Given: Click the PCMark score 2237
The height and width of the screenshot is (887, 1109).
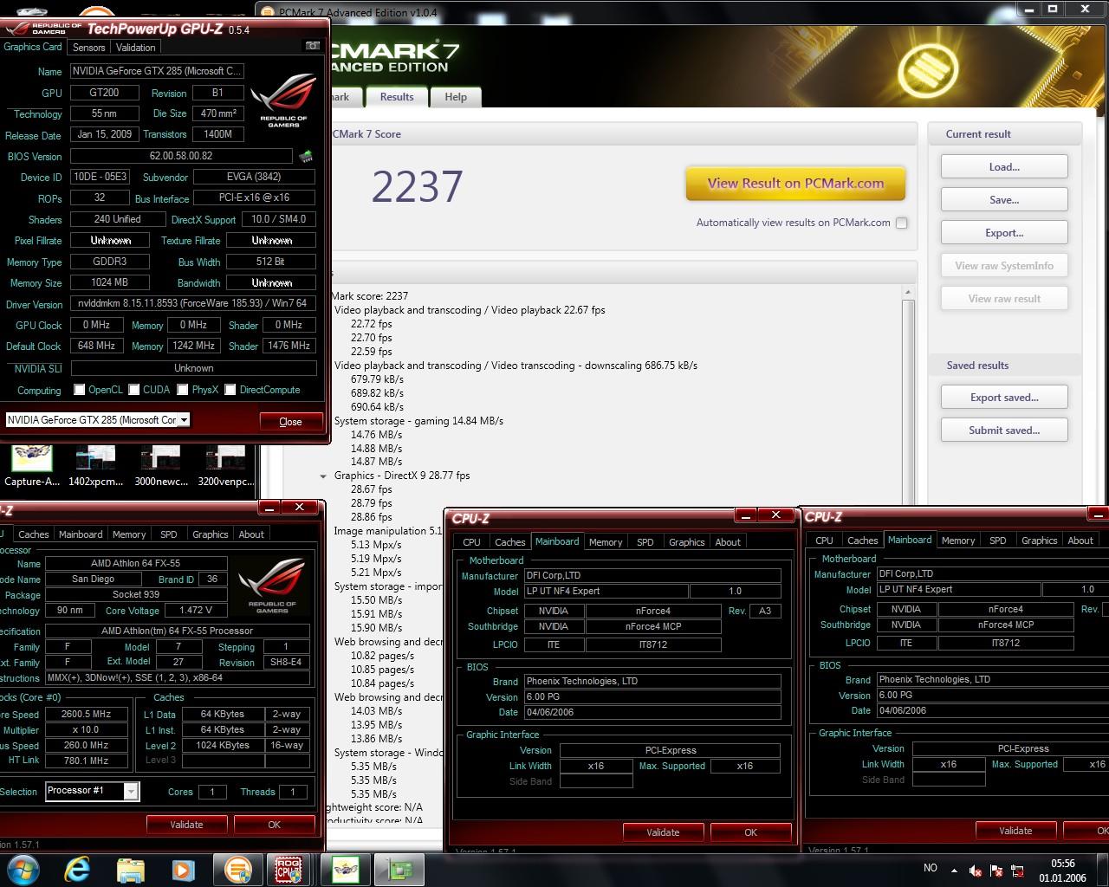Looking at the screenshot, I should click(417, 187).
